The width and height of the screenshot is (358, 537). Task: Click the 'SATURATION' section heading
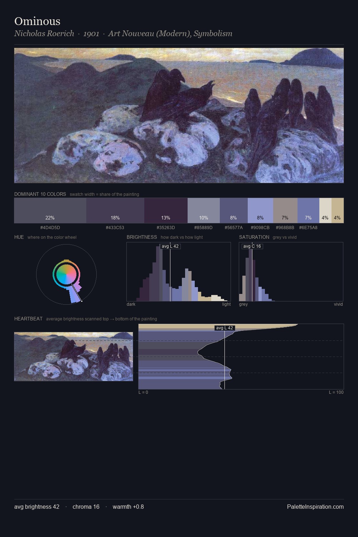tap(254, 237)
